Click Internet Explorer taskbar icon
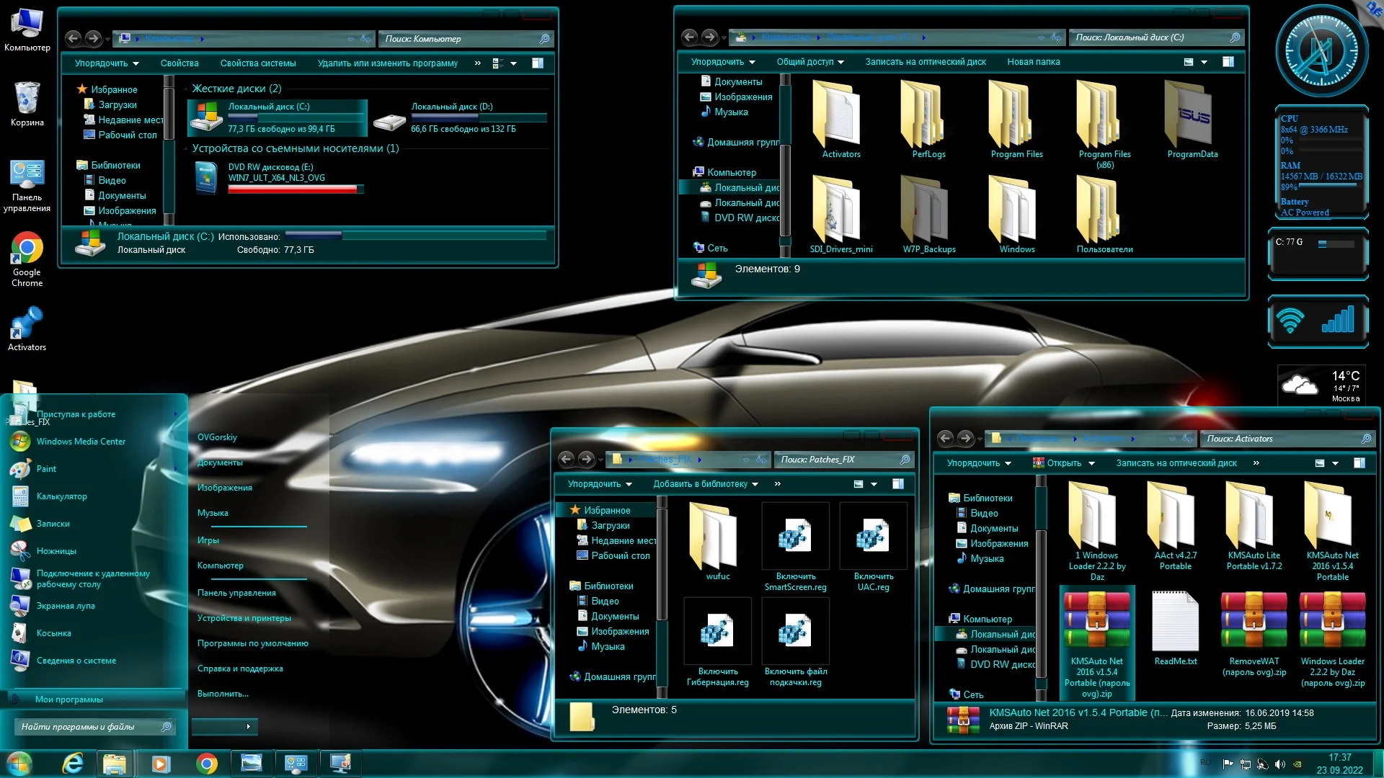This screenshot has height=778, width=1384. pos(73,763)
